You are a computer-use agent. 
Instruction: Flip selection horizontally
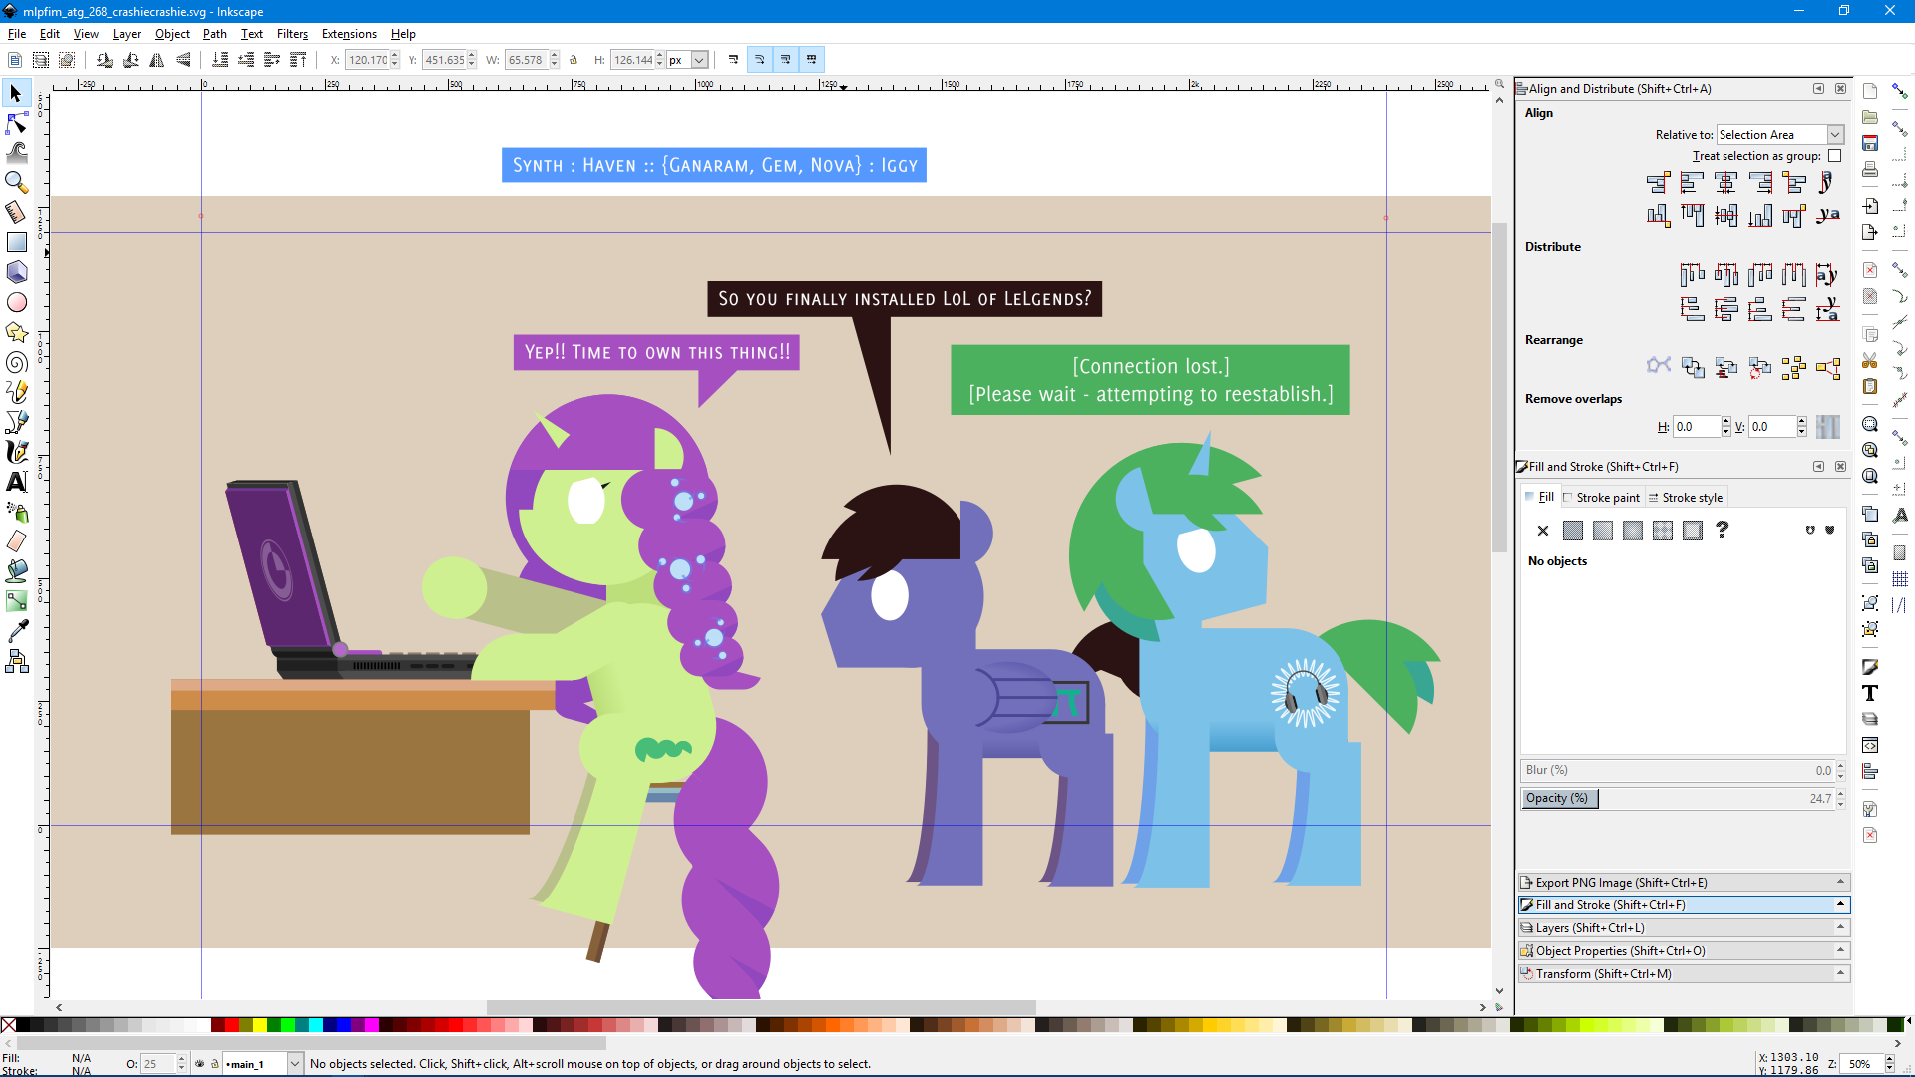pos(157,60)
